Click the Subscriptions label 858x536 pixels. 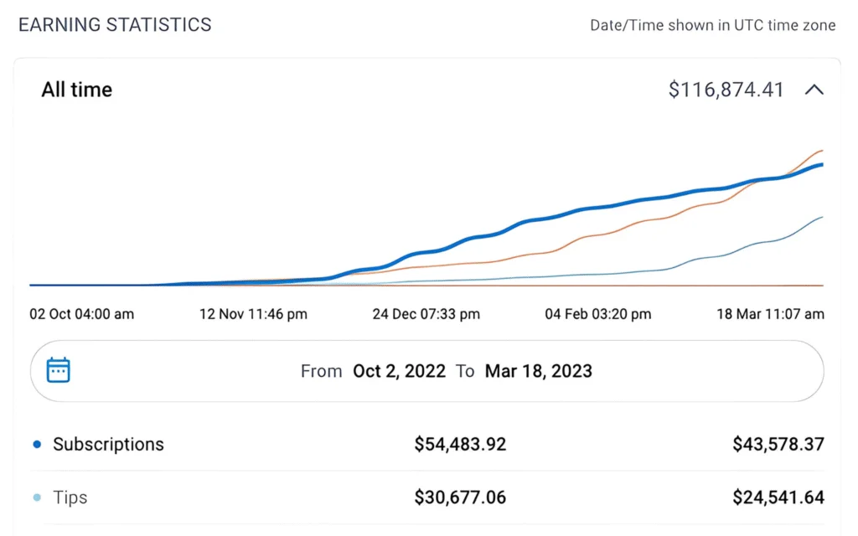[108, 444]
